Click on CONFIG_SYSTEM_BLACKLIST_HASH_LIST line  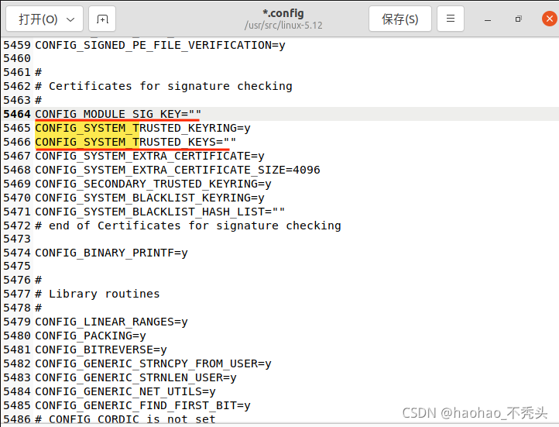point(159,212)
